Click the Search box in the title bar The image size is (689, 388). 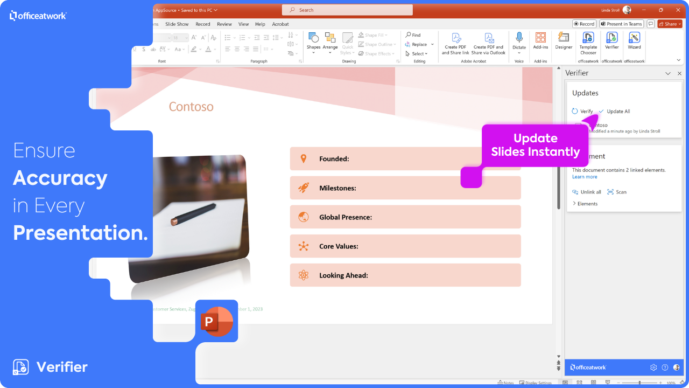click(348, 10)
